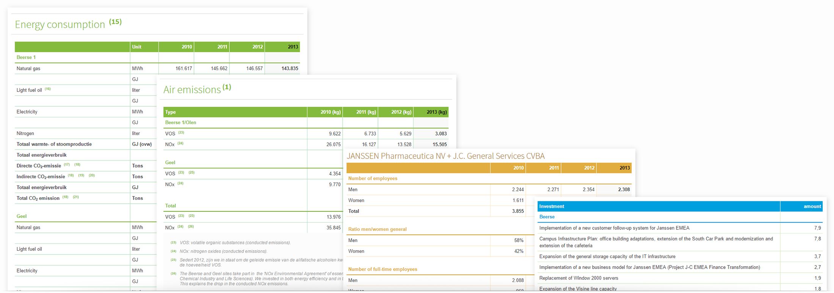Select Men 2010 value 2.244
The height and width of the screenshot is (293, 834).
tap(518, 190)
